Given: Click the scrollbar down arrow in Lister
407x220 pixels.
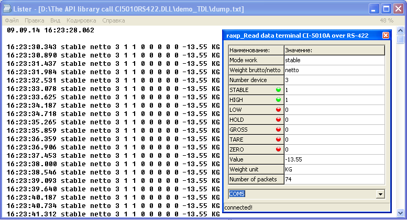Looking at the screenshot, I should point(400,213).
